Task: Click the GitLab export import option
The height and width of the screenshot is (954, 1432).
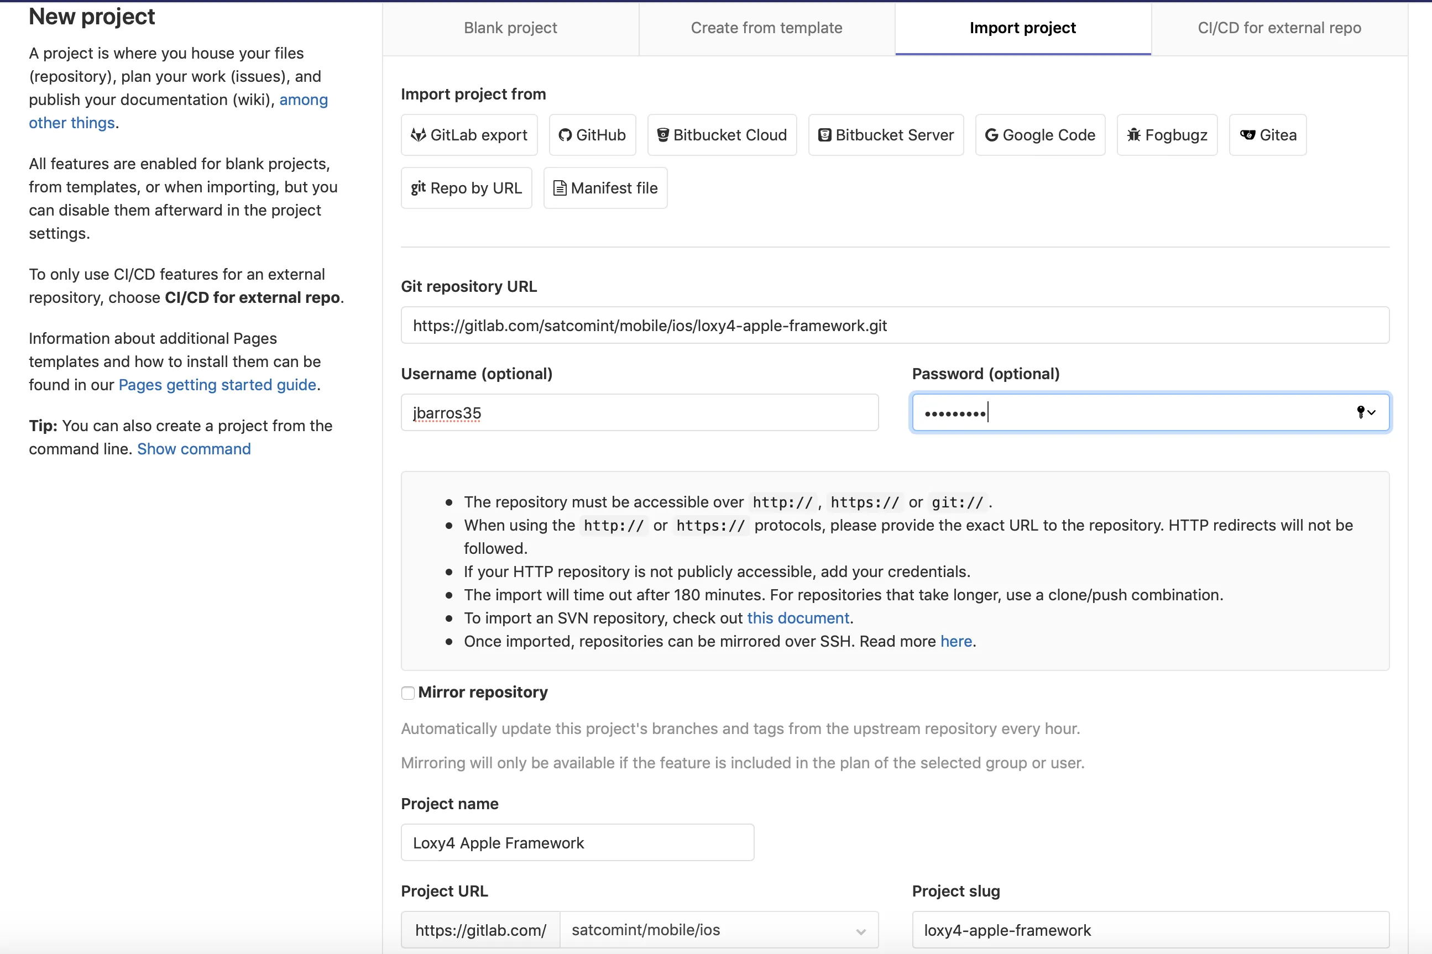Action: pyautogui.click(x=469, y=135)
